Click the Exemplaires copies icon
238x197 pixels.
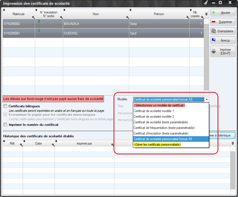214,31
